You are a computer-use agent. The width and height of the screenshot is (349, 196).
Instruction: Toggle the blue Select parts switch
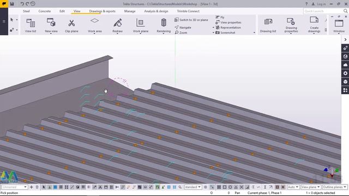click(55, 187)
